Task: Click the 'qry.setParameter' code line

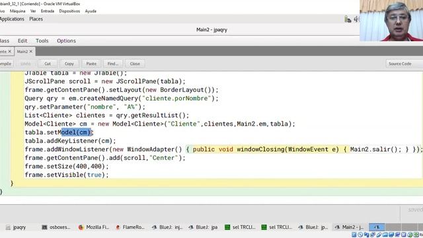Action: pyautogui.click(x=85, y=107)
